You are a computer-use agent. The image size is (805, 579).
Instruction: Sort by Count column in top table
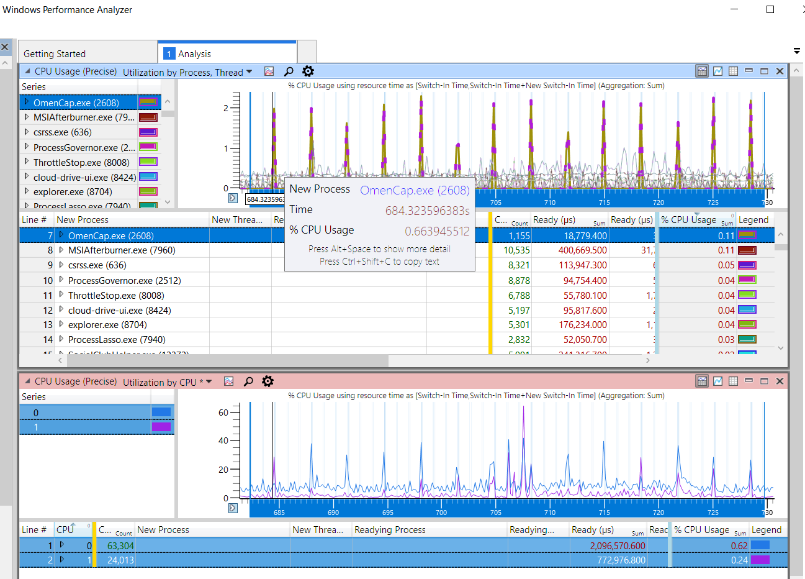[x=511, y=220]
